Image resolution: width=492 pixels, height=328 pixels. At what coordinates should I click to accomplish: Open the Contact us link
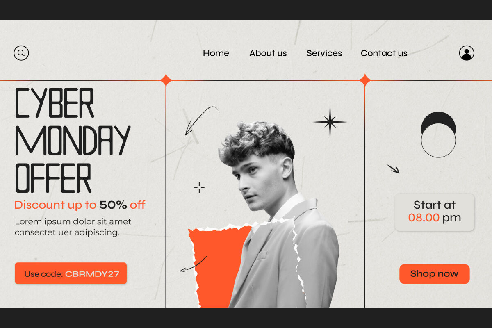point(384,53)
